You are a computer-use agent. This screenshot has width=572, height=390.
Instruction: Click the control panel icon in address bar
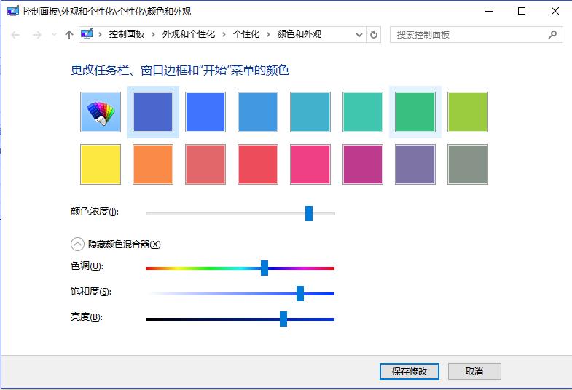(x=87, y=34)
